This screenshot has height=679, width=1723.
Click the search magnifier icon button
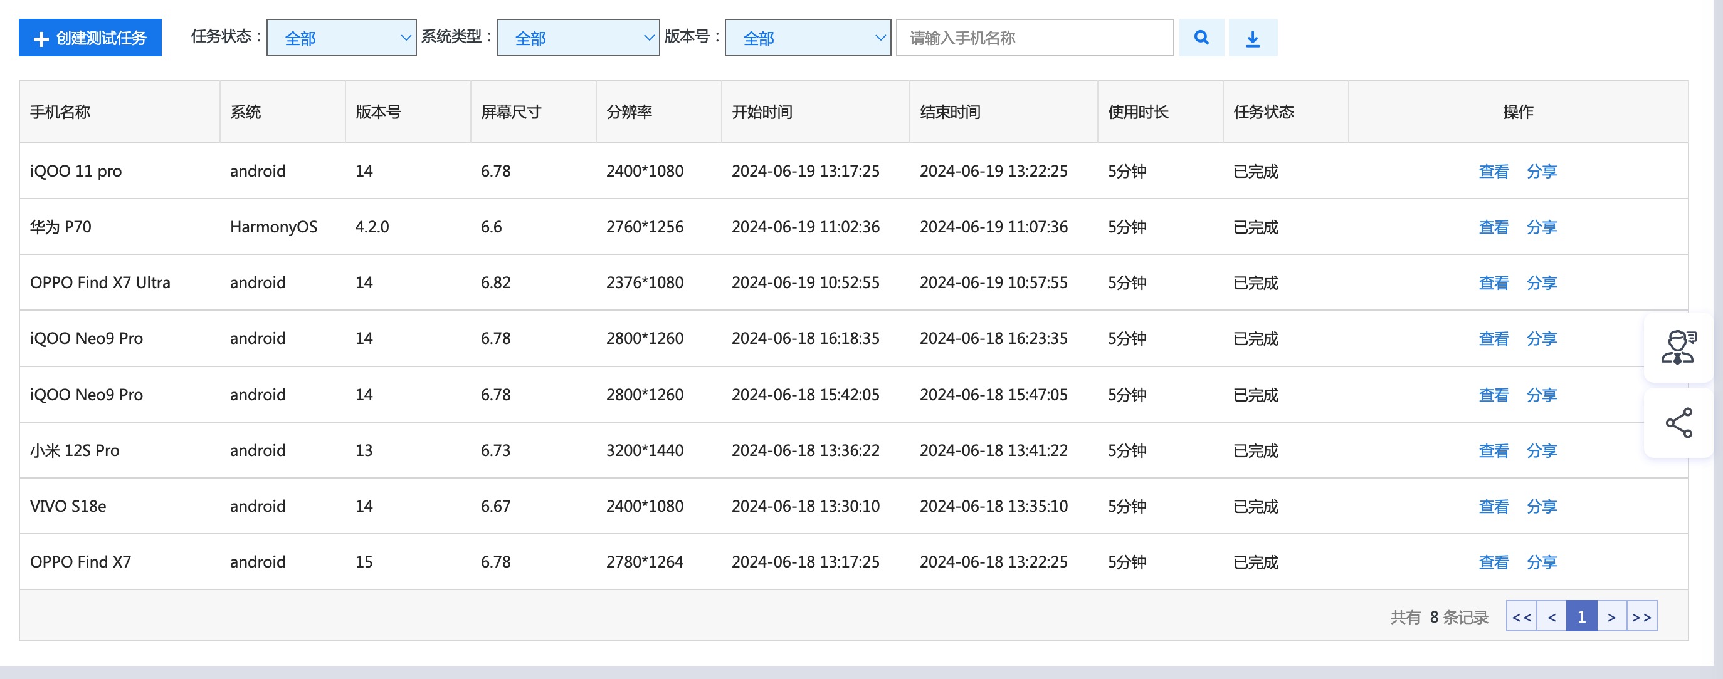tap(1201, 38)
